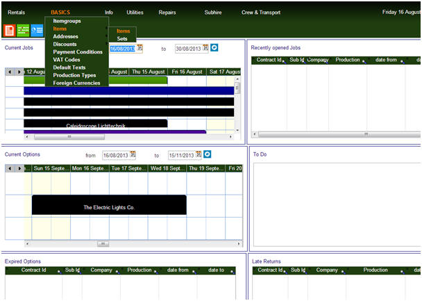The height and width of the screenshot is (301, 422).
Task: Go to next days in Current Jobs planner
Action: (x=19, y=72)
